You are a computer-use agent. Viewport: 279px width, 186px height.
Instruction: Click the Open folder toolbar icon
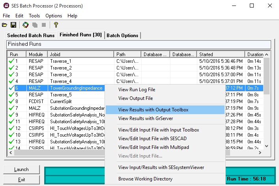(5, 25)
